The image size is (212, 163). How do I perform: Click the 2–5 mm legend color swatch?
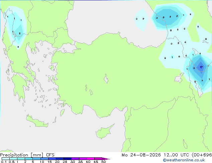pos(29,159)
